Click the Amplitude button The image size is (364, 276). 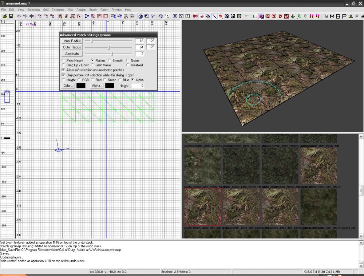(71, 54)
